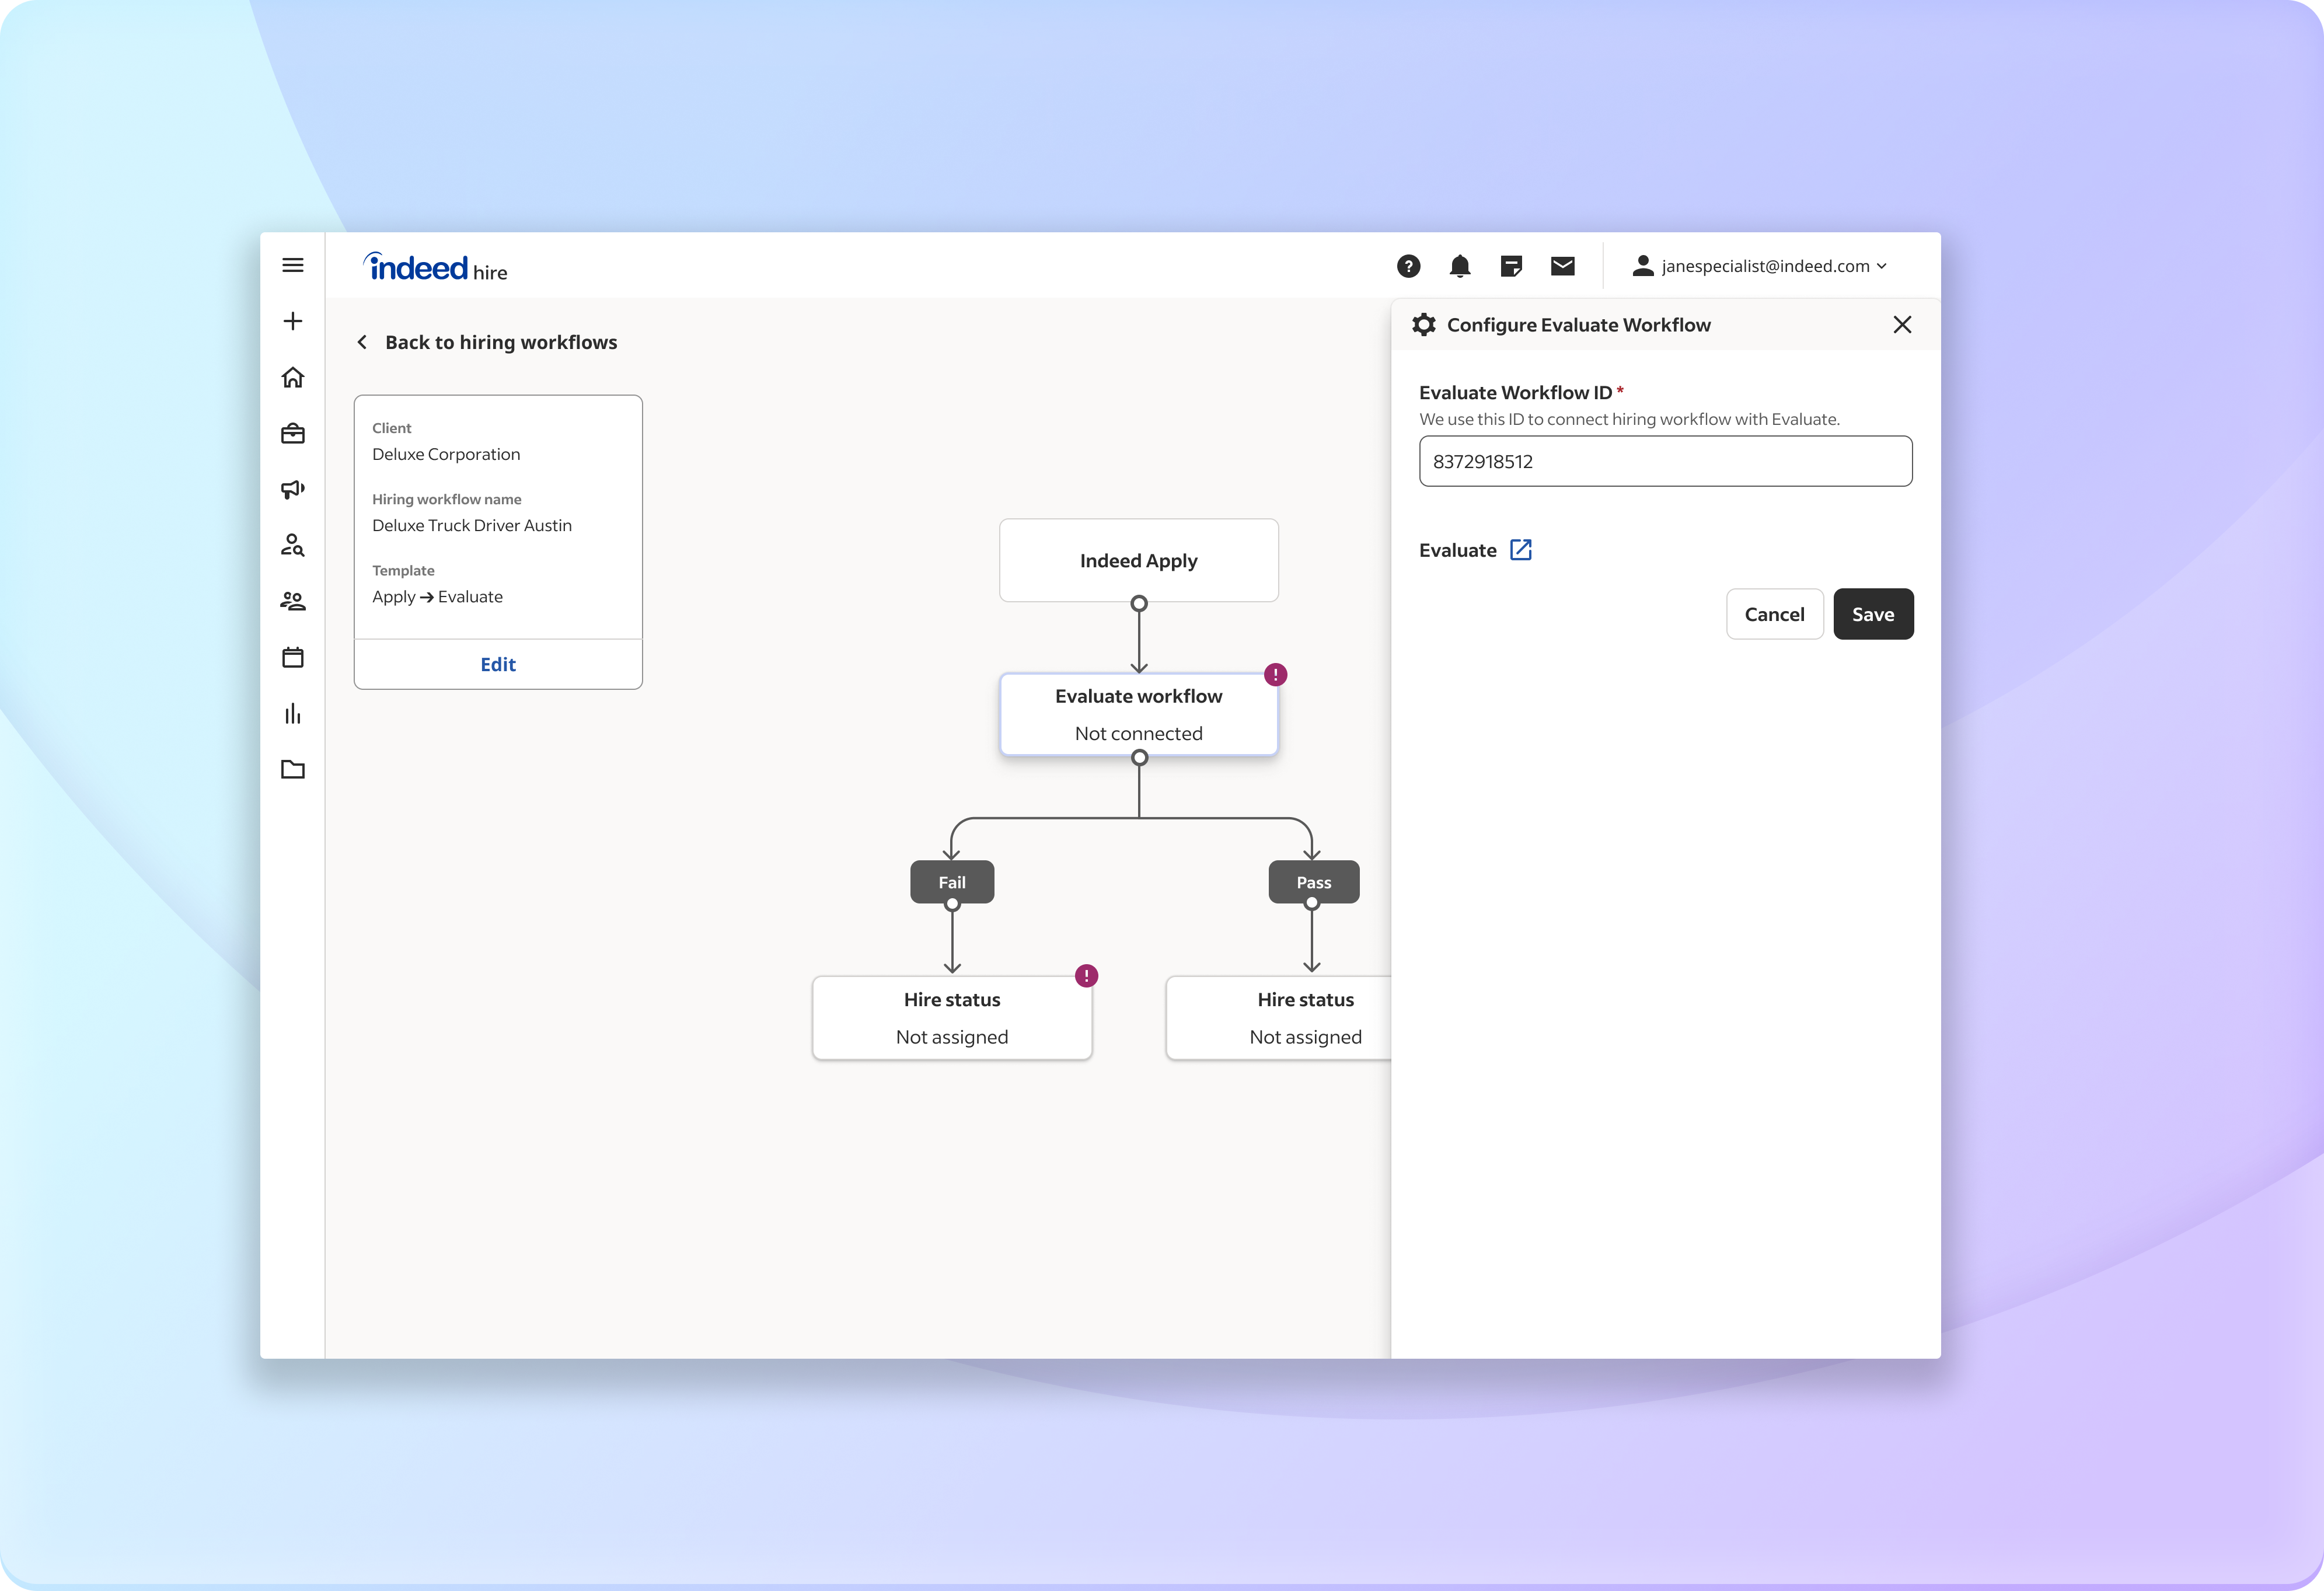Click the Evaluate Workflow ID input field

pos(1664,461)
